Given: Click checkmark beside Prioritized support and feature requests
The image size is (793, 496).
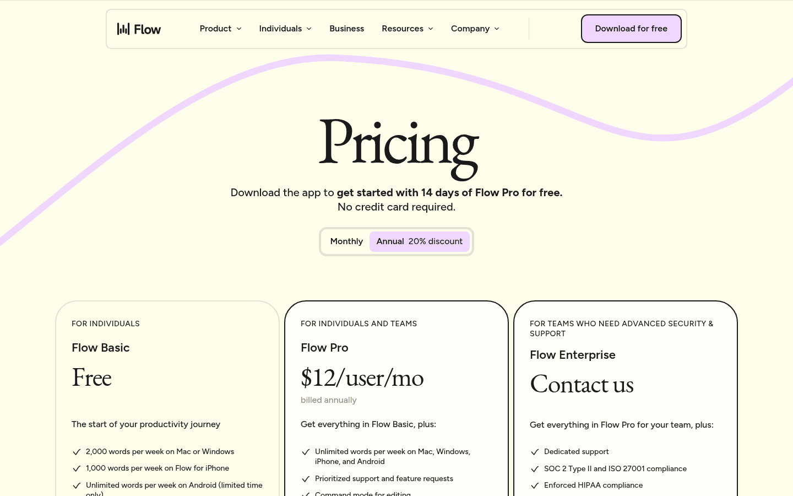Looking at the screenshot, I should point(306,479).
